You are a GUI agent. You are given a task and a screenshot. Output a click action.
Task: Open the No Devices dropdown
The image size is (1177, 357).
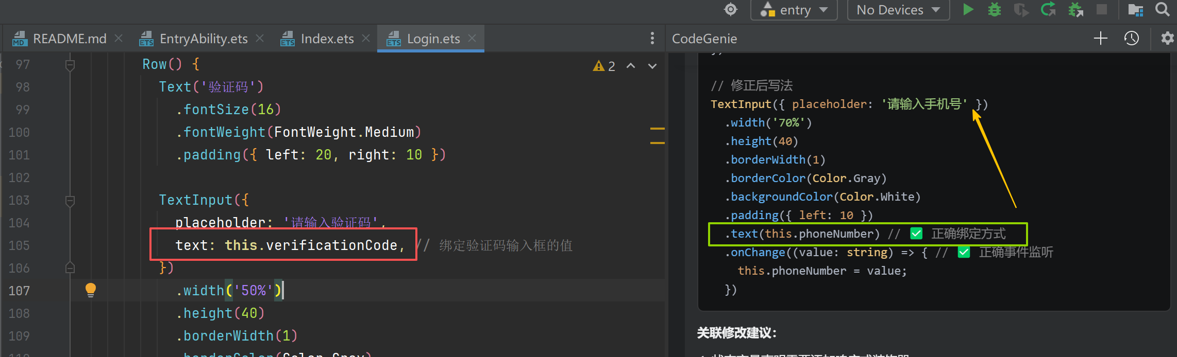[x=898, y=10]
